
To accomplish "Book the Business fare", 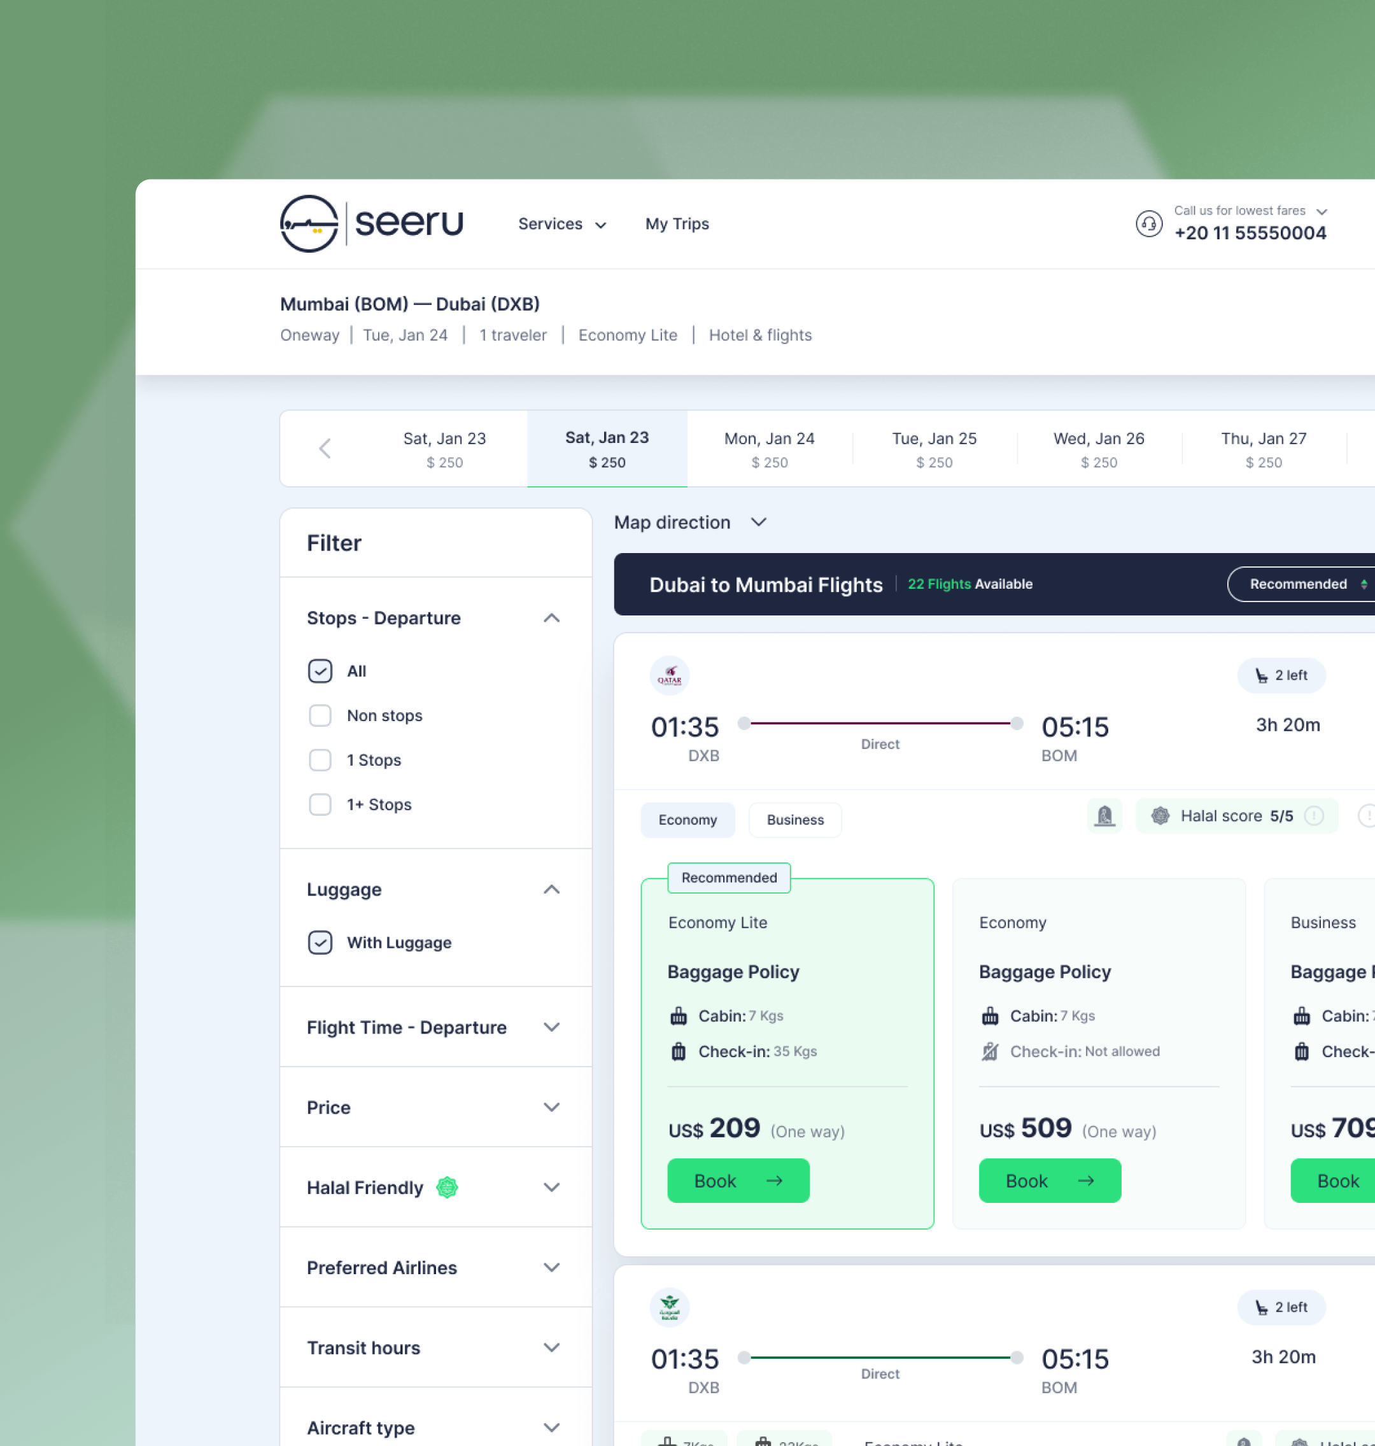I will (1332, 1181).
